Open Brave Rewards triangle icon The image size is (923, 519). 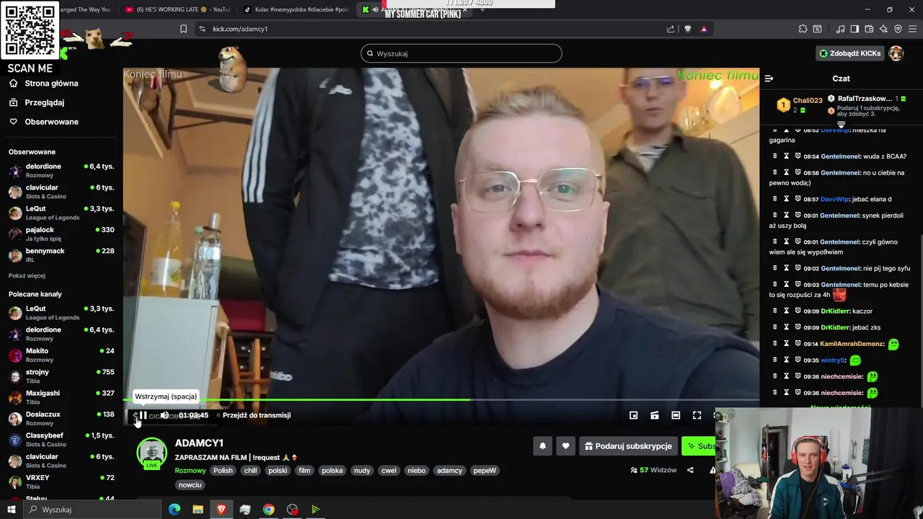pos(704,29)
